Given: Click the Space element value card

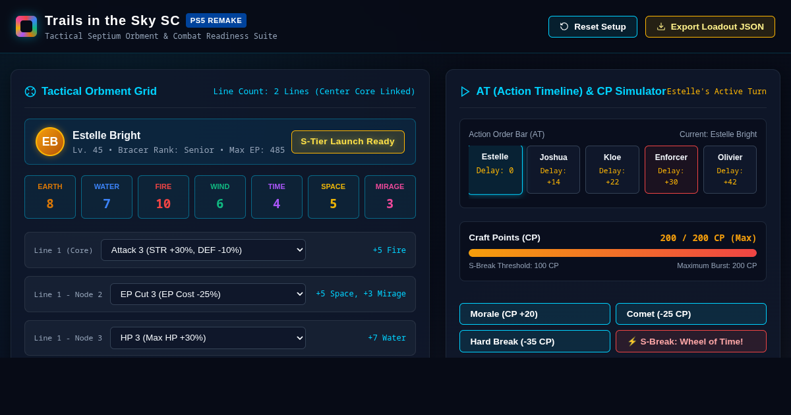Looking at the screenshot, I should [x=334, y=197].
